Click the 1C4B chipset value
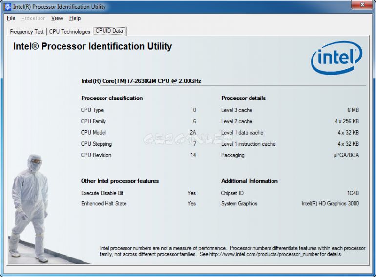Screen dimensions: 376x277 click(x=353, y=193)
